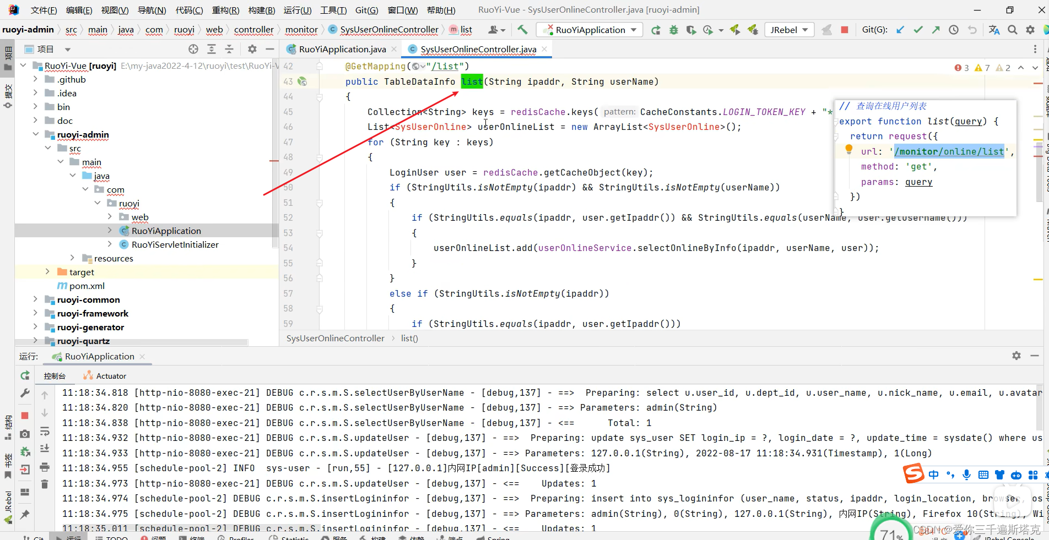
Task: Click the Git commit checkmark icon
Action: (918, 30)
